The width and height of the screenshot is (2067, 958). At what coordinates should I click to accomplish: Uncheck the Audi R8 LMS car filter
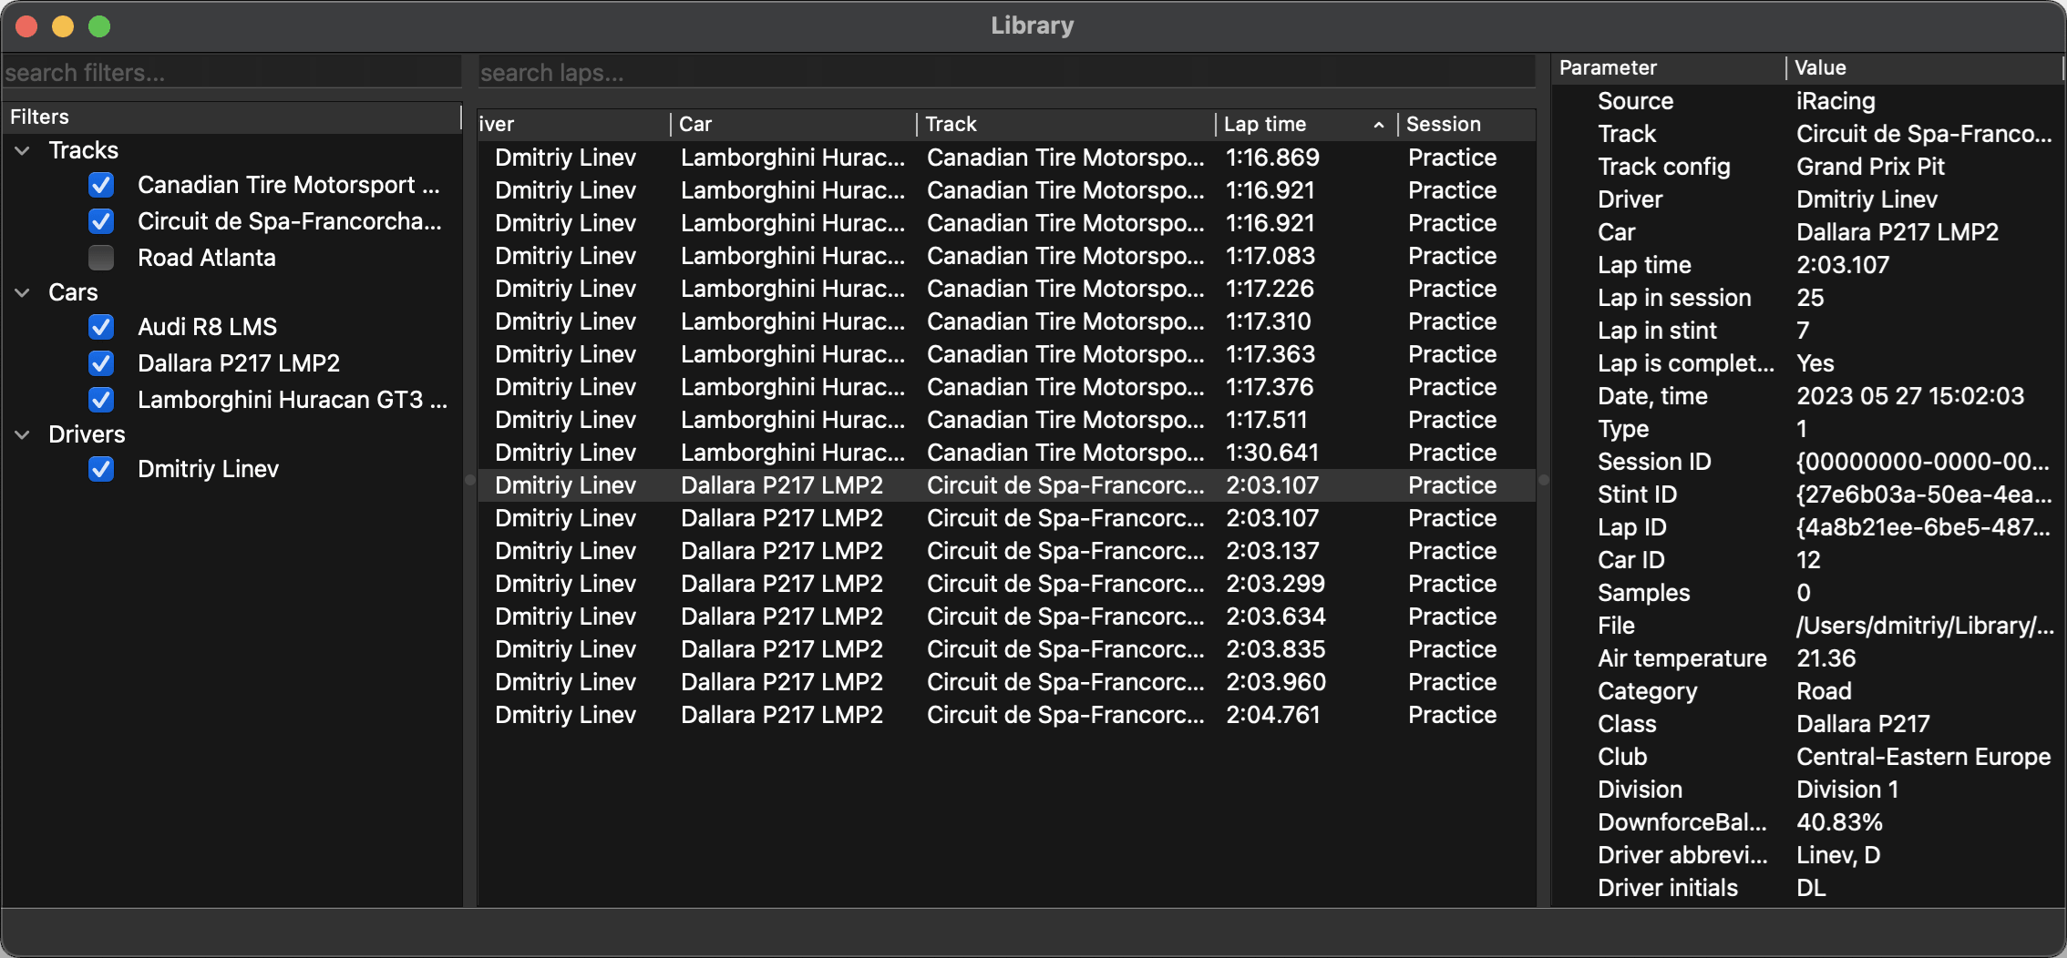[101, 327]
